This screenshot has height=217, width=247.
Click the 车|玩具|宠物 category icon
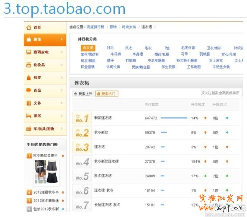click(x=28, y=129)
